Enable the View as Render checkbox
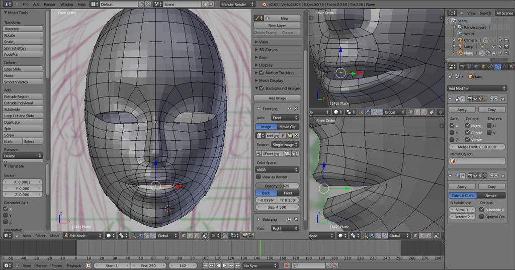This screenshot has height=270, width=515. [x=259, y=177]
